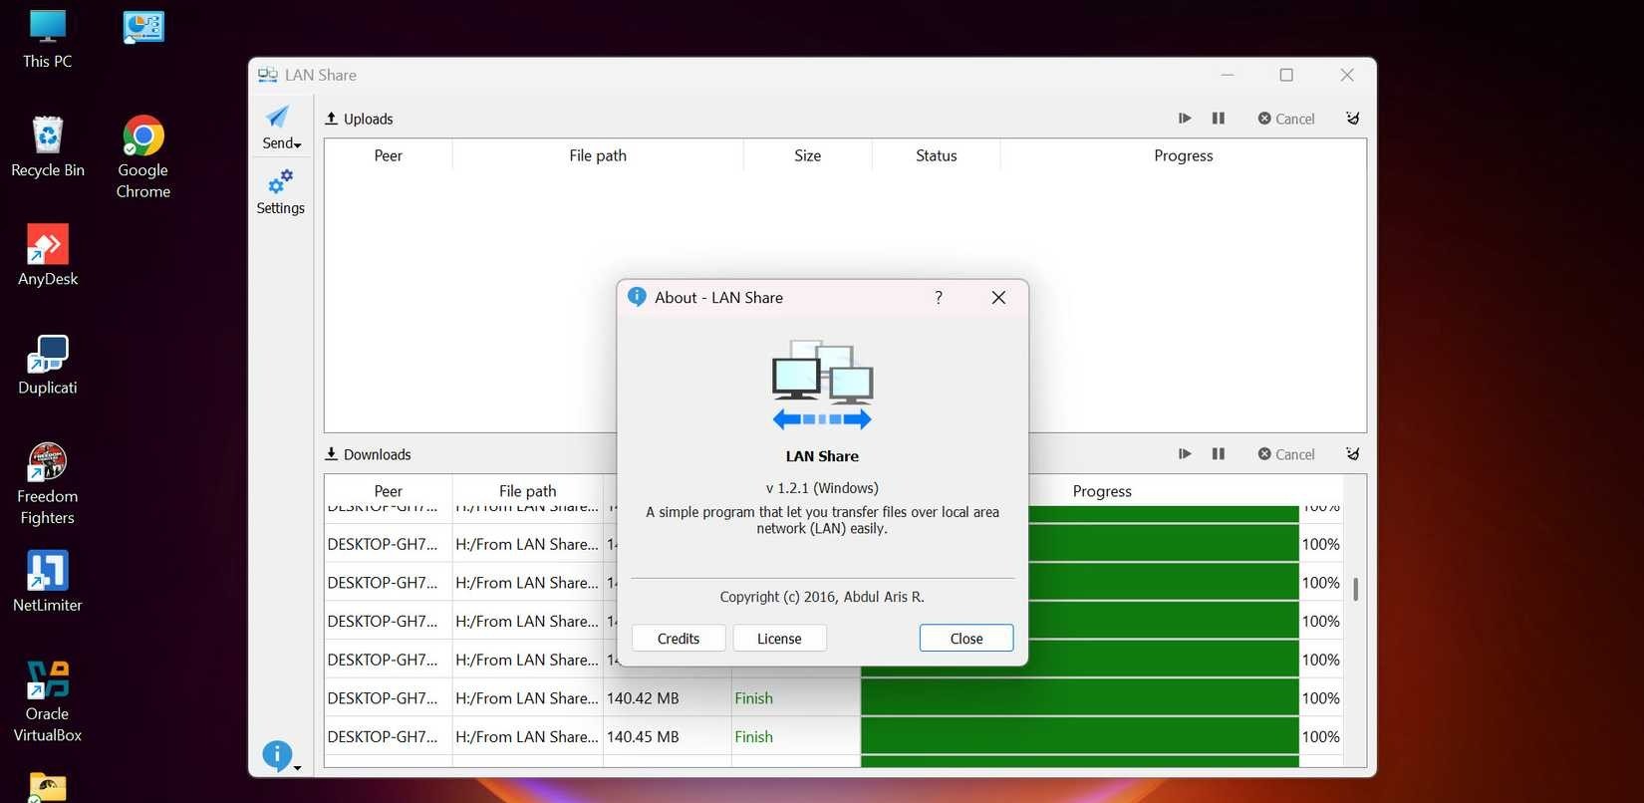
Task: Open the Send menu in sidebar
Action: tap(280, 128)
